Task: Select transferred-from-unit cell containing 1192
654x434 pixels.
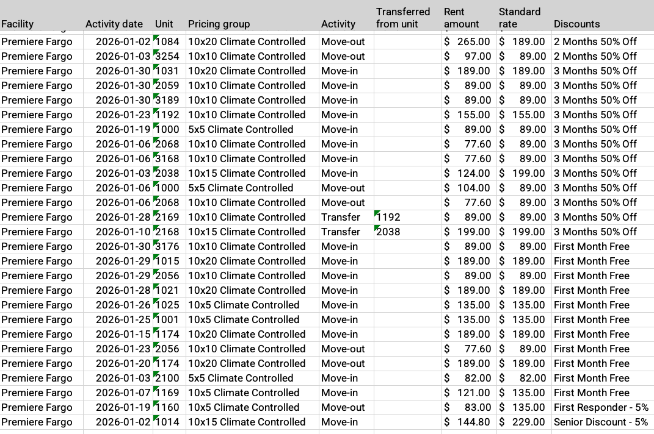Action: click(389, 217)
